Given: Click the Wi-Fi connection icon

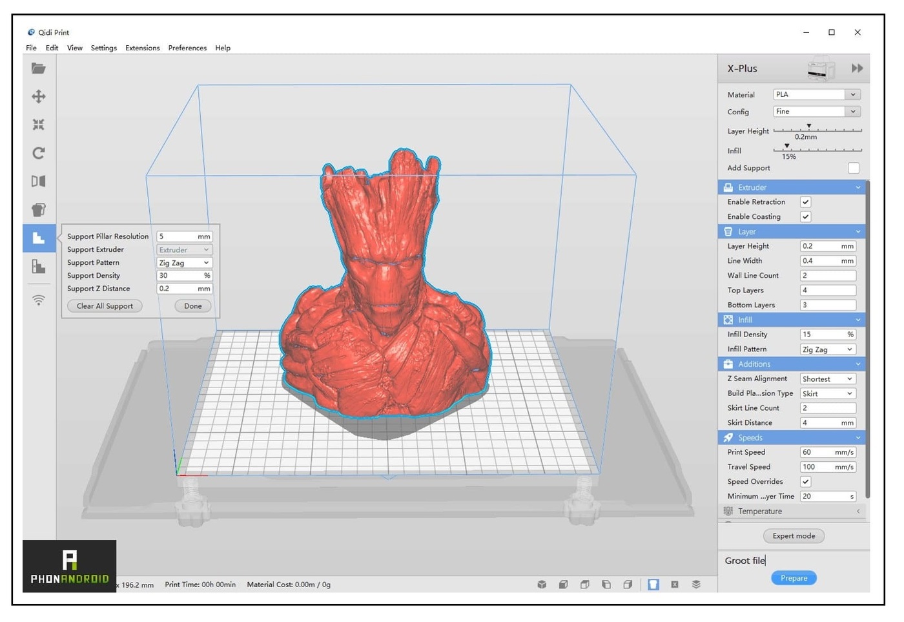Looking at the screenshot, I should click(39, 300).
